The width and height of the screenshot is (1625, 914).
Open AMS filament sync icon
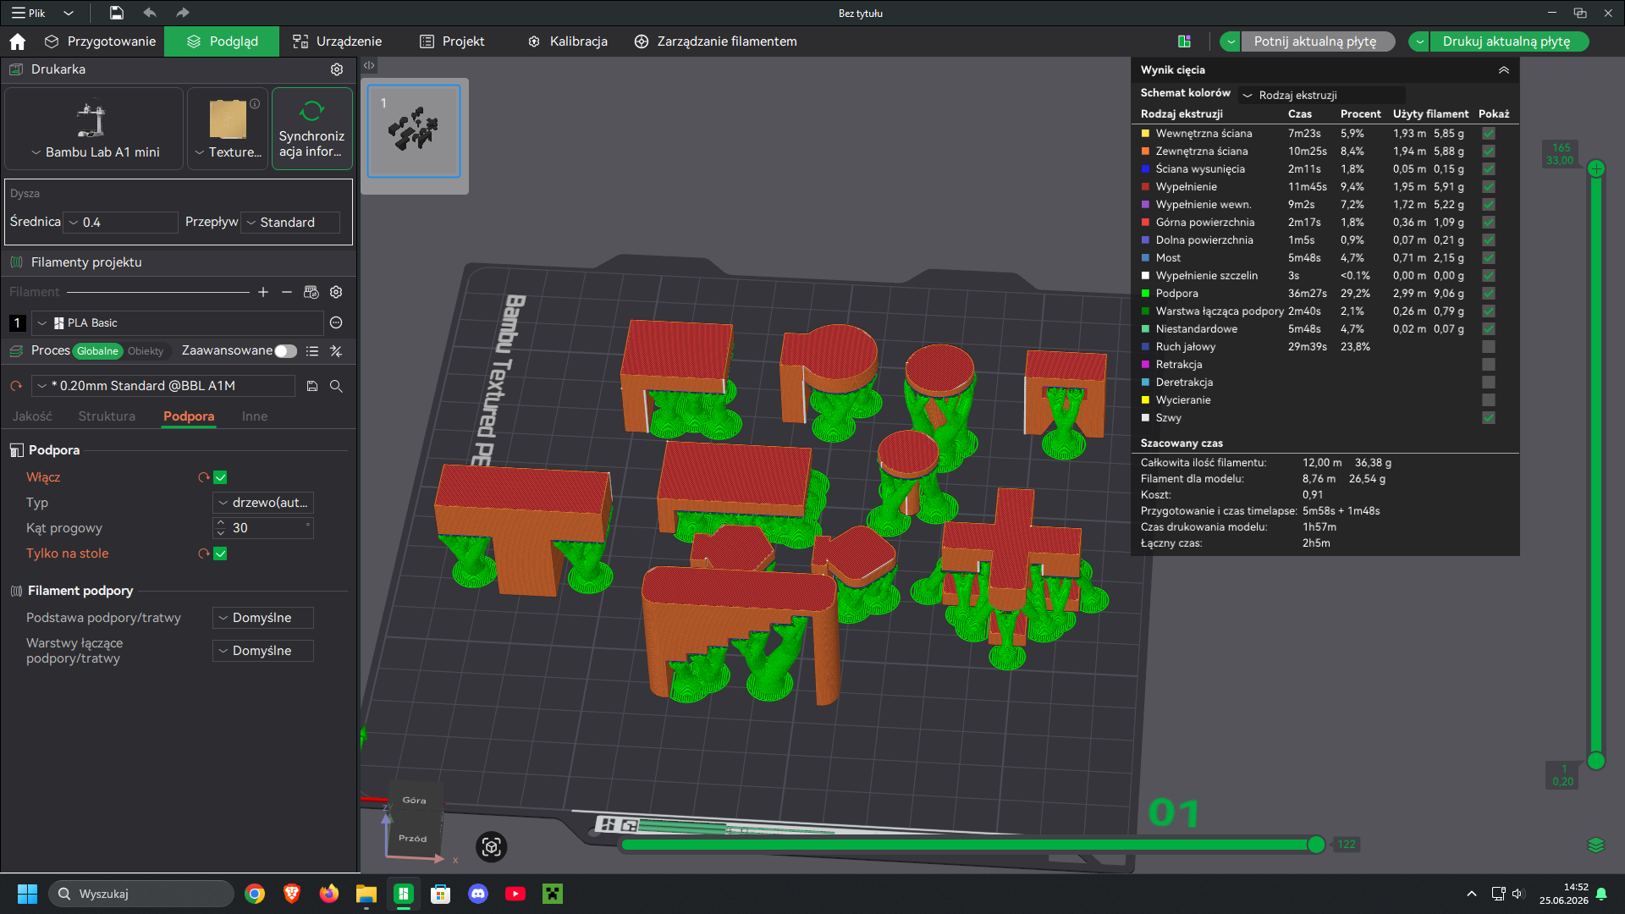click(x=311, y=292)
